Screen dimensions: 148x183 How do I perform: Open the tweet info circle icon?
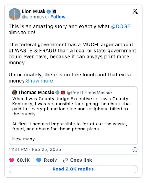point(135,149)
